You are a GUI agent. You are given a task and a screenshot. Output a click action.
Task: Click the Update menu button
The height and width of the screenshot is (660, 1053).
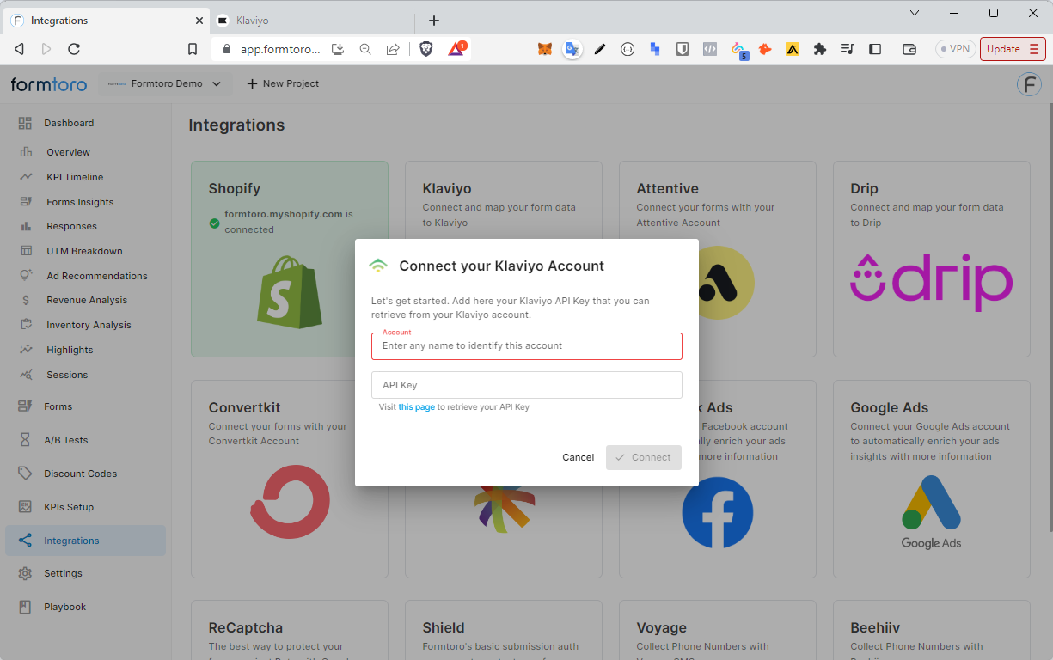(x=1013, y=49)
